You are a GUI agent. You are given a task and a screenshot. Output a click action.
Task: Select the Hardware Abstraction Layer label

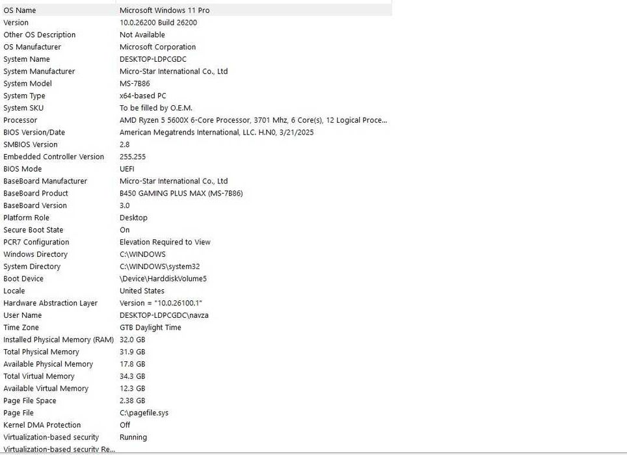coord(50,303)
